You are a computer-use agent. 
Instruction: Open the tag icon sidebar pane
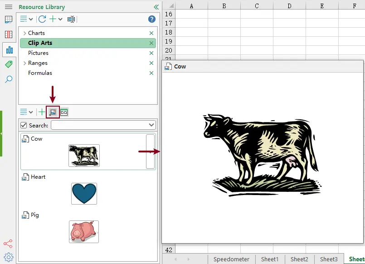pos(9,64)
